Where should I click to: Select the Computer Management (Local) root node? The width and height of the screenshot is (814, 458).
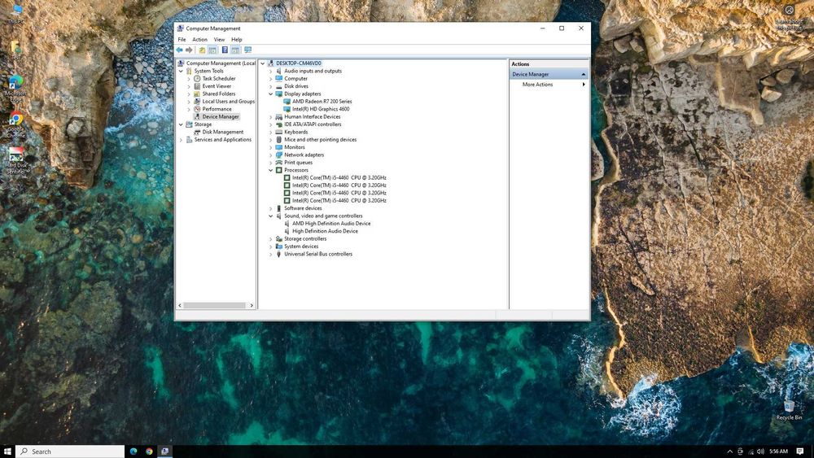221,63
